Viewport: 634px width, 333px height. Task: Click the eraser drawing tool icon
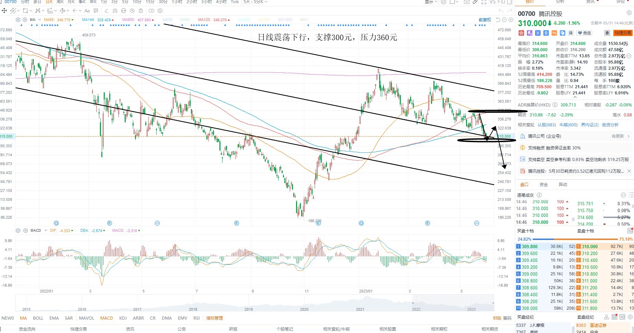[106, 11]
